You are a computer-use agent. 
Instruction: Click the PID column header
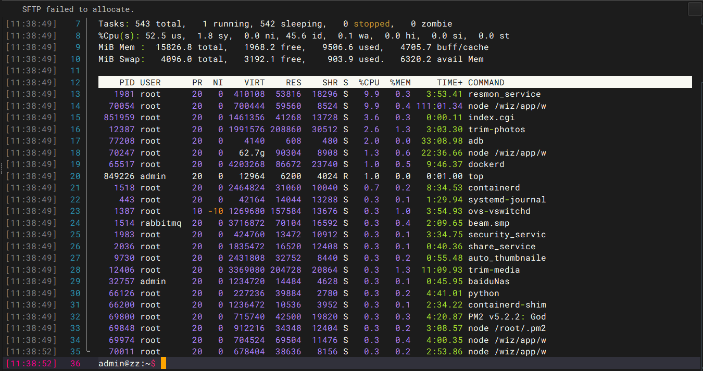[127, 82]
